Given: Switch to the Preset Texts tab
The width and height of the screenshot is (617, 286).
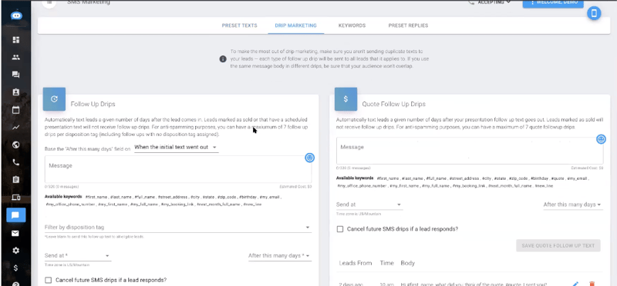Looking at the screenshot, I should [x=239, y=25].
